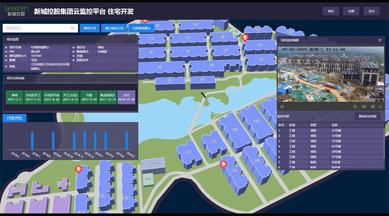Select monitor row 3, 31号楼

[330, 141]
